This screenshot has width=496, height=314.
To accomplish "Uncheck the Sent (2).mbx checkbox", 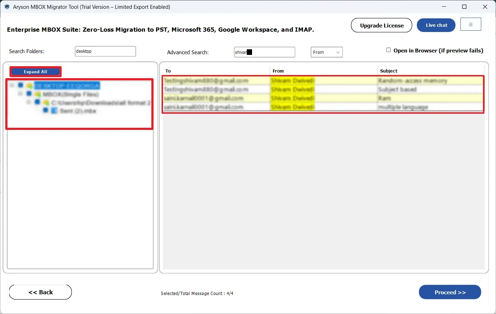I will [45, 111].
